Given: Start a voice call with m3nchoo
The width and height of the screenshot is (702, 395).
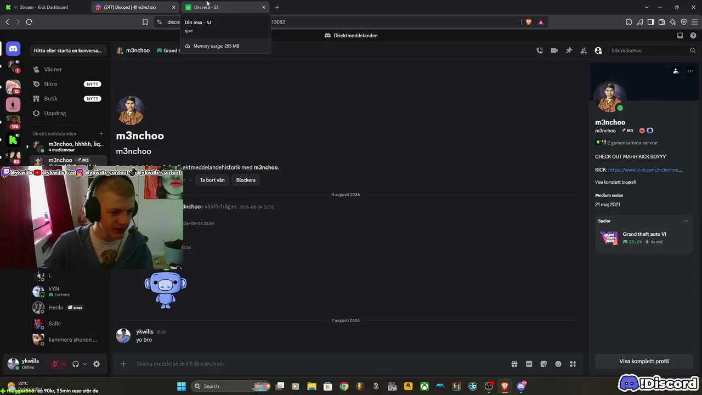Looking at the screenshot, I should pos(540,50).
